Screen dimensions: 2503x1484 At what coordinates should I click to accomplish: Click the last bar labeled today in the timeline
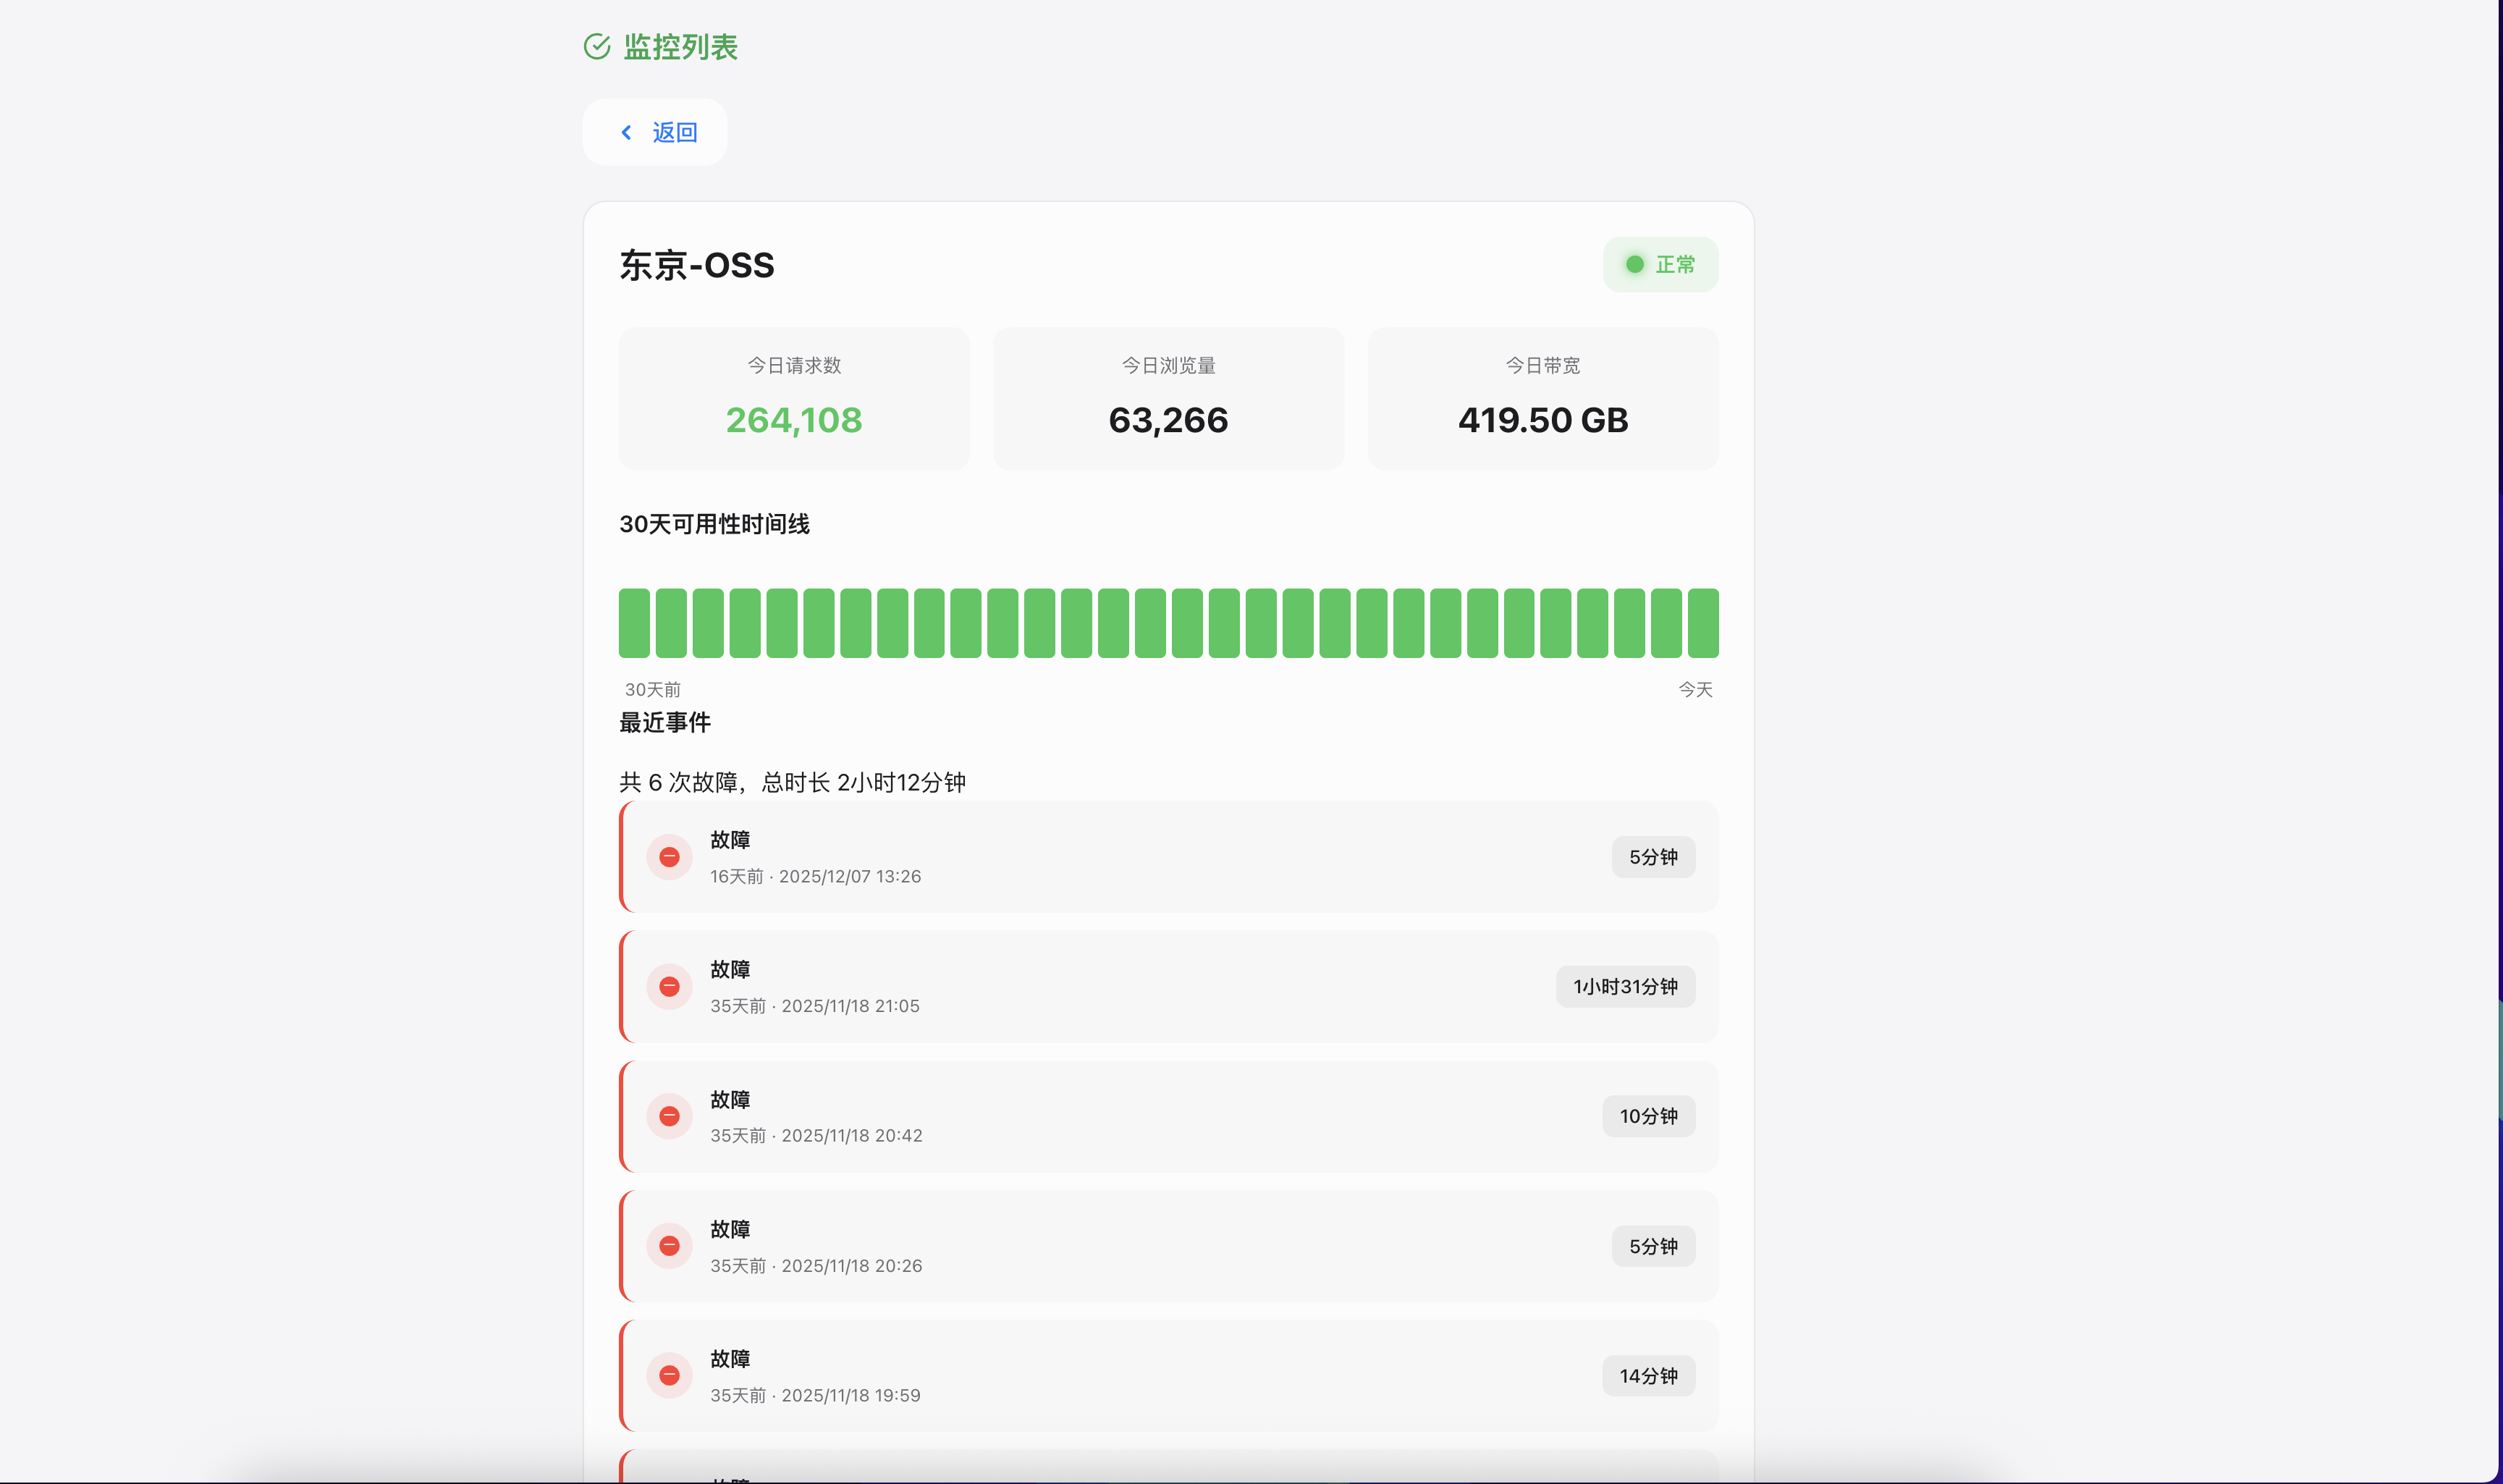click(x=1702, y=623)
